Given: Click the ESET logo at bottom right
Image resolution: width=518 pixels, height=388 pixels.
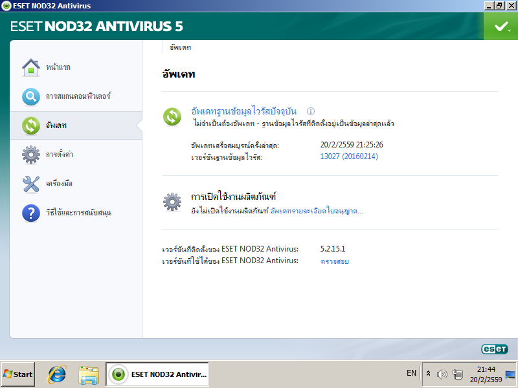Looking at the screenshot, I should pos(495,349).
